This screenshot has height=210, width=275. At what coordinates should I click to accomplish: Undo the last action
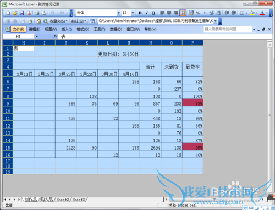tap(52, 13)
